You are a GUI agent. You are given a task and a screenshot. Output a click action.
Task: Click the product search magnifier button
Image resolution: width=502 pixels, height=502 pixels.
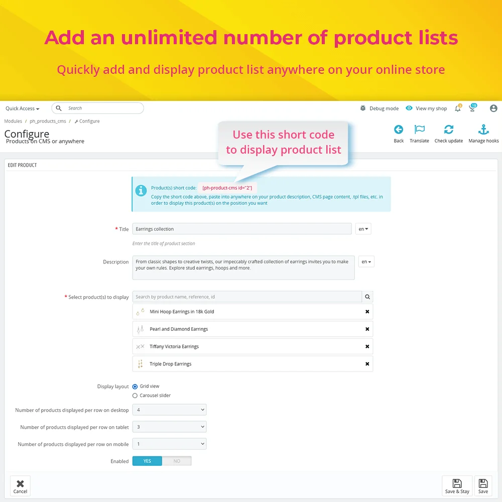[367, 297]
